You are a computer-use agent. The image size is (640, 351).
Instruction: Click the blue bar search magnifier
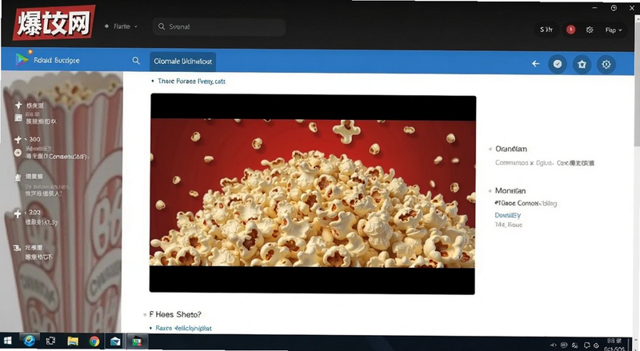click(x=136, y=61)
